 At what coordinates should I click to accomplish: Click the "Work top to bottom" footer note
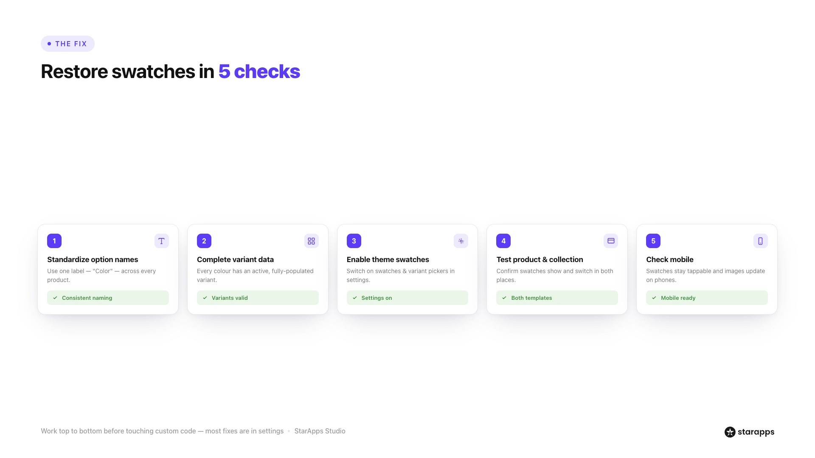pyautogui.click(x=162, y=431)
